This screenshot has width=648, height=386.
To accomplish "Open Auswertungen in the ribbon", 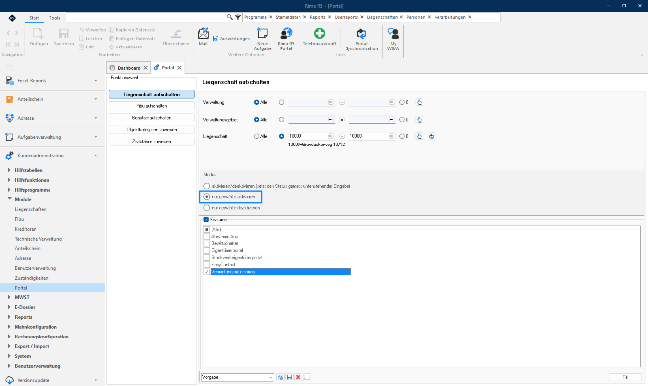I will click(232, 38).
